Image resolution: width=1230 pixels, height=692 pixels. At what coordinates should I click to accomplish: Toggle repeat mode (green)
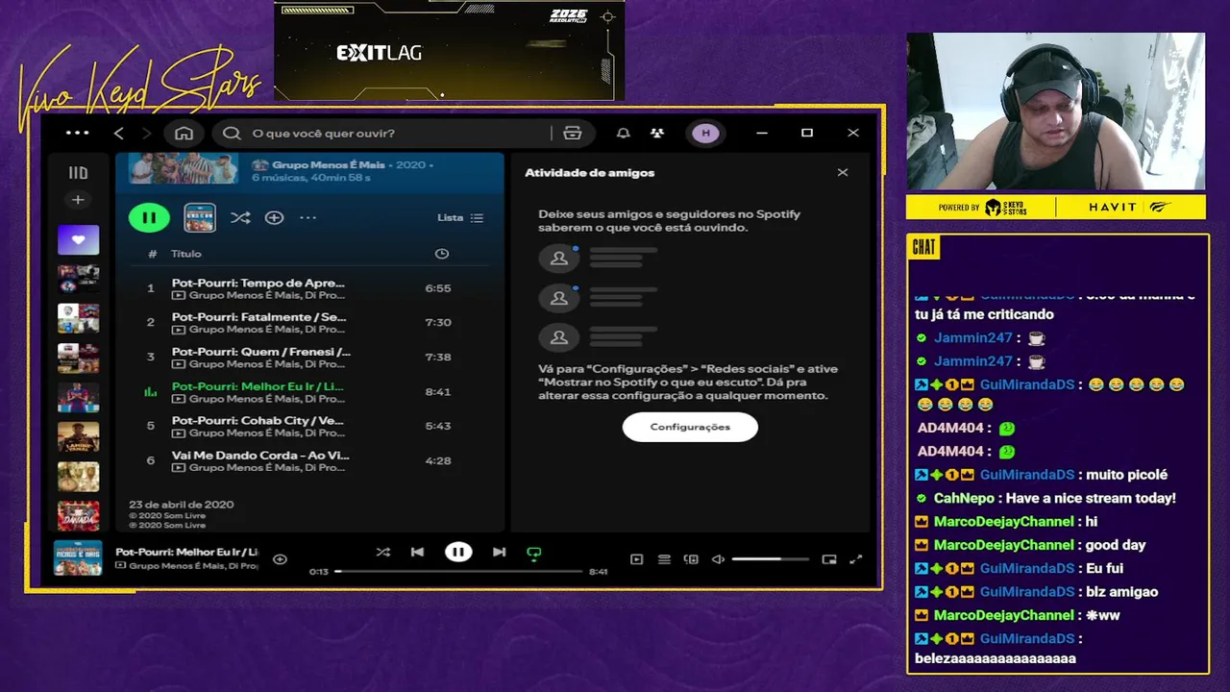(x=534, y=553)
